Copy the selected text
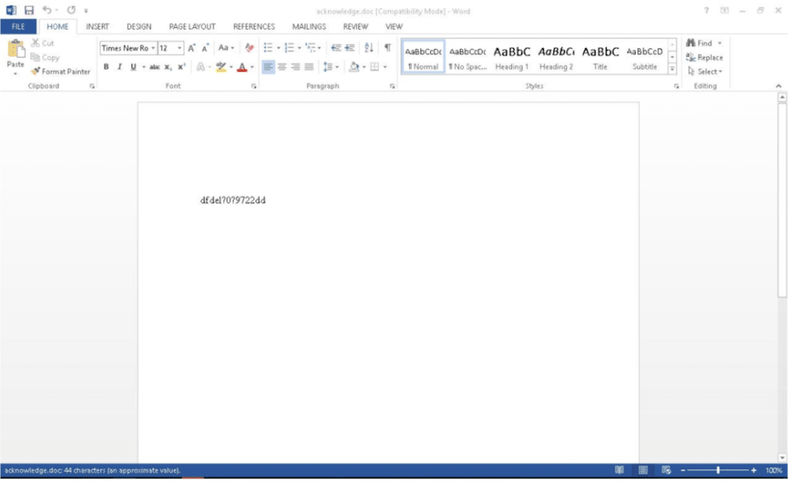The width and height of the screenshot is (788, 481). (x=45, y=57)
